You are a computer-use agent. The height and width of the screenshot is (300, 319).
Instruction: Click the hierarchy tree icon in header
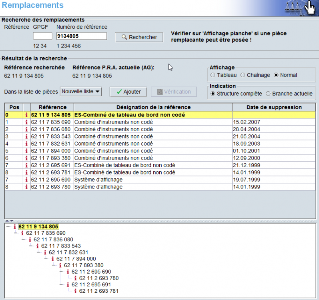294,7
